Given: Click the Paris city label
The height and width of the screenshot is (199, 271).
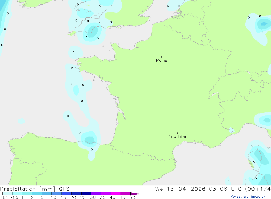Looking at the screenshot, I should (162, 60).
